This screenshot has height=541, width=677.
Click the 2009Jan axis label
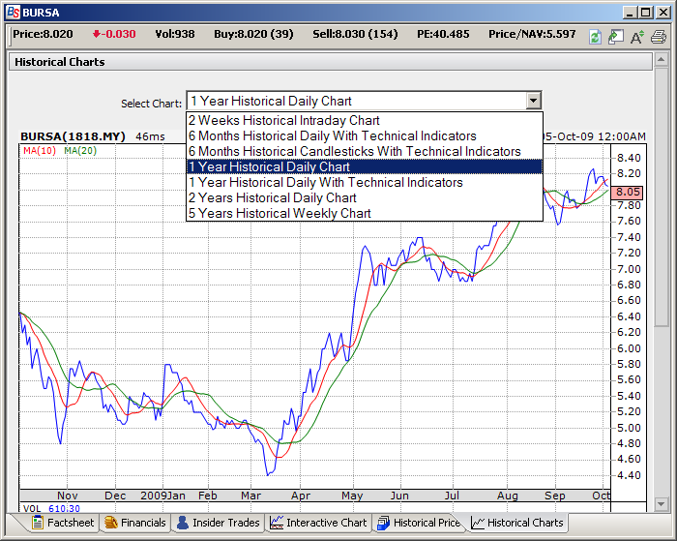pos(162,496)
